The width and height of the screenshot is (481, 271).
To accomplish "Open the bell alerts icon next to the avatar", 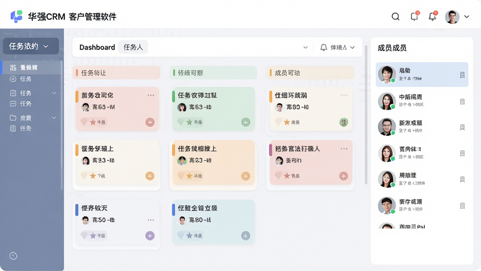I will point(433,16).
